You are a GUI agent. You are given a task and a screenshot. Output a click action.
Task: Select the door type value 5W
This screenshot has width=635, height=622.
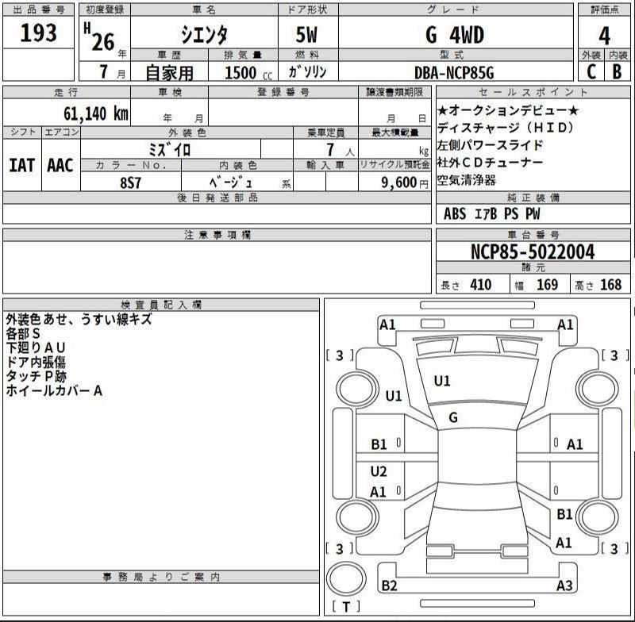coord(306,34)
